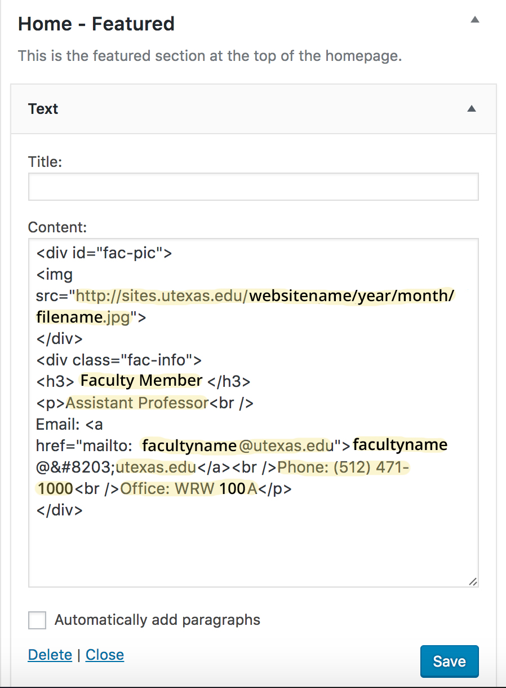Click the Automatically add paragraphs label text

[157, 620]
